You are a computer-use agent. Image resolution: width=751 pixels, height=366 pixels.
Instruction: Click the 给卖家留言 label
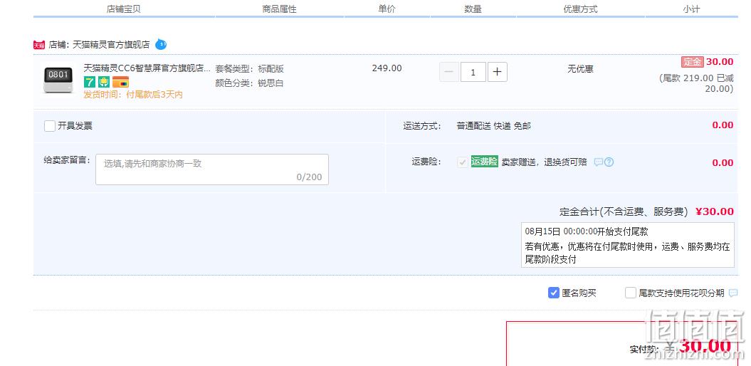tap(67, 160)
